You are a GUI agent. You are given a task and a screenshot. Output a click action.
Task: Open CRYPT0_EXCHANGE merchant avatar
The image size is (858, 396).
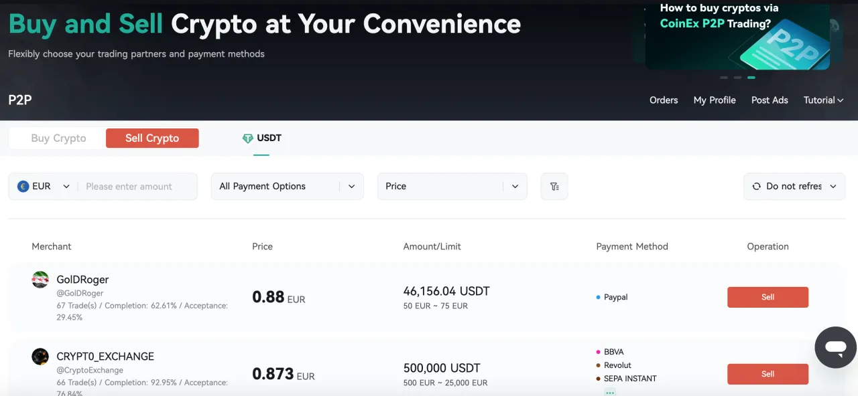[40, 357]
